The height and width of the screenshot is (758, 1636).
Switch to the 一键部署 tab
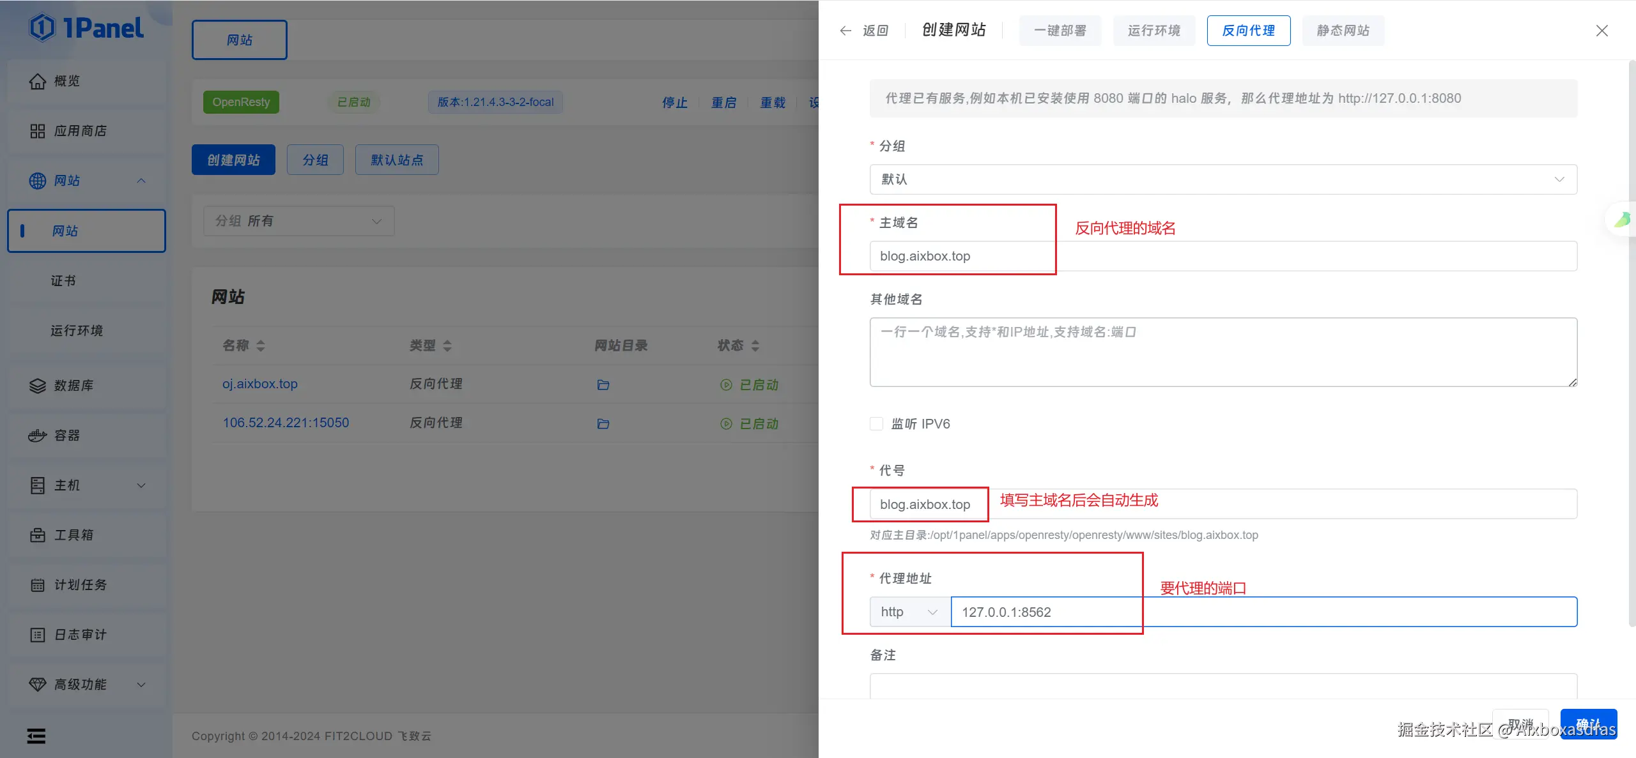pyautogui.click(x=1060, y=31)
